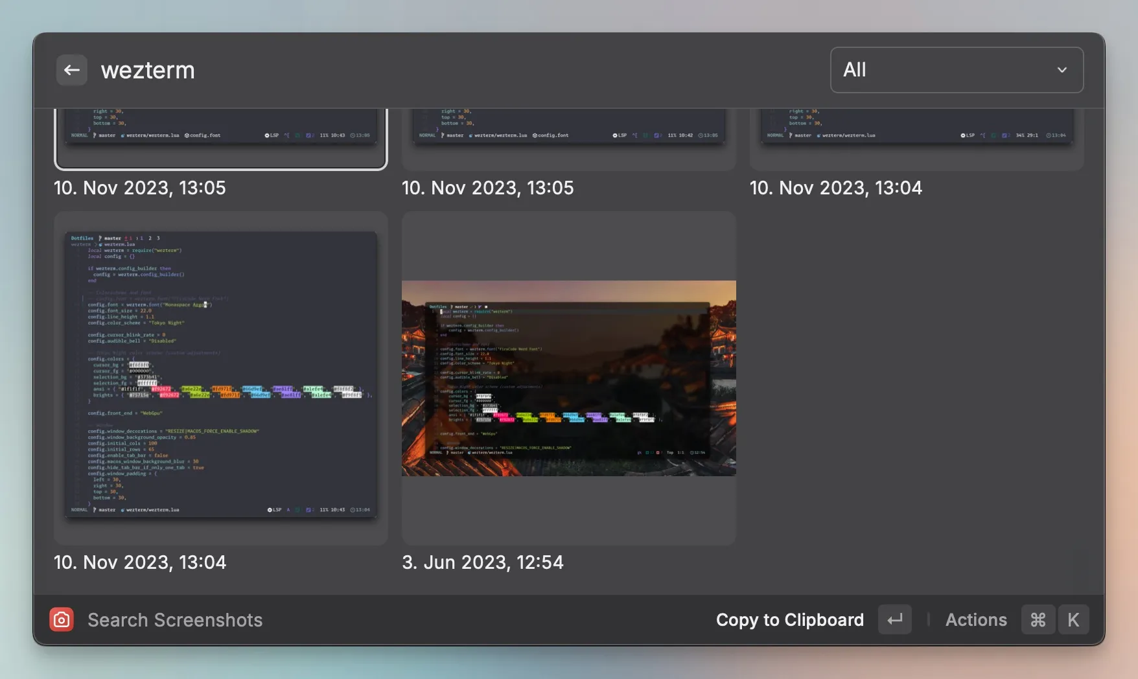Click the red Screenshots camera icon
The height and width of the screenshot is (679, 1138).
62,620
